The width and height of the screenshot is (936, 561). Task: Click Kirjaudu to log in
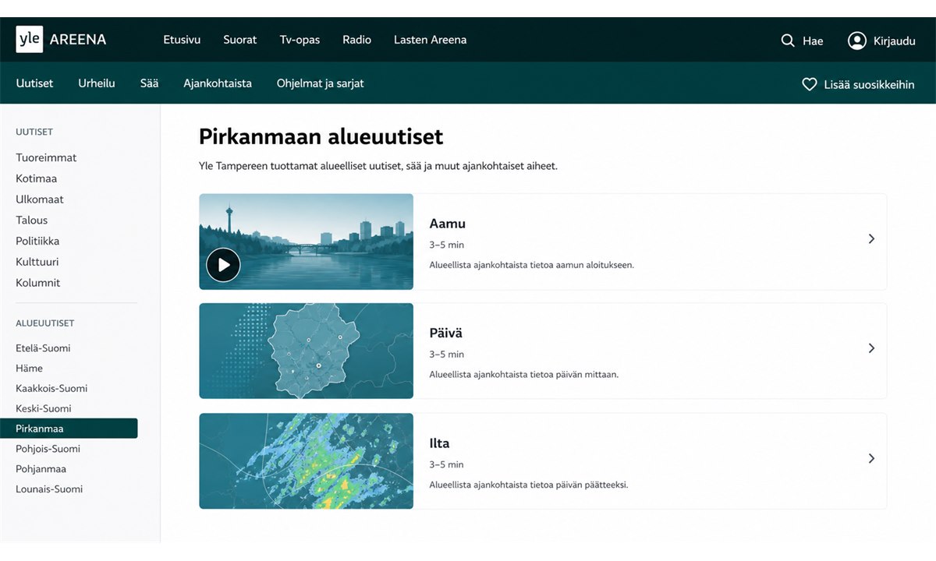click(895, 41)
